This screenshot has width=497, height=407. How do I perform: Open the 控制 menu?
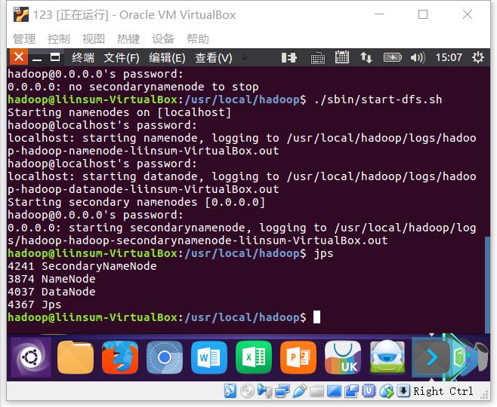[x=59, y=39]
